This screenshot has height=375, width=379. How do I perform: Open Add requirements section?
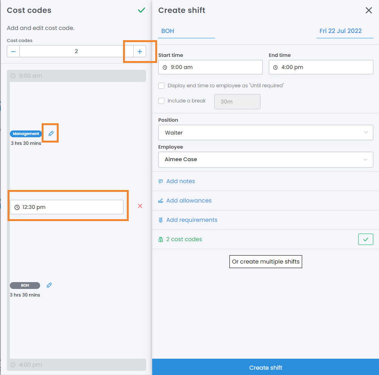(192, 220)
